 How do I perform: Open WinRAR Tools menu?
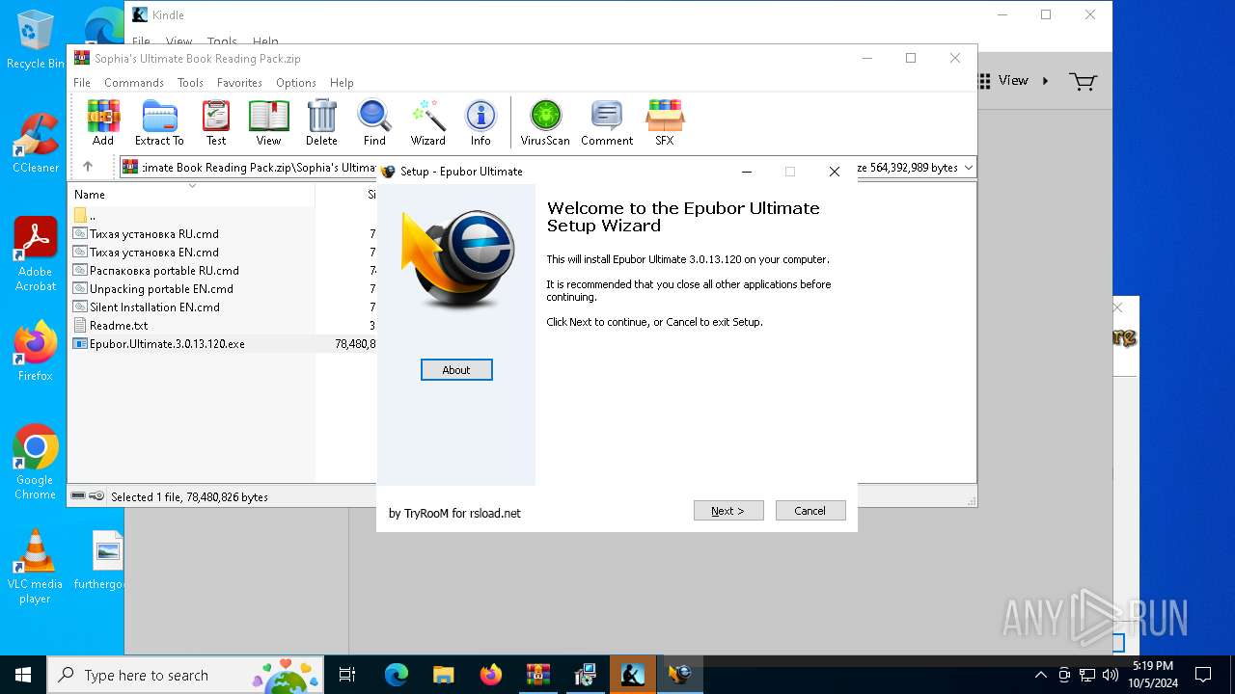[x=190, y=83]
